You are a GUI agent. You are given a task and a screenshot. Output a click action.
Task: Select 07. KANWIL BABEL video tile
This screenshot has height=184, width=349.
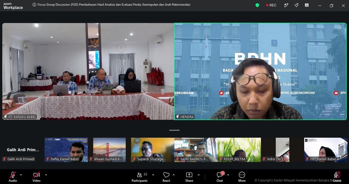pyautogui.click(x=88, y=71)
